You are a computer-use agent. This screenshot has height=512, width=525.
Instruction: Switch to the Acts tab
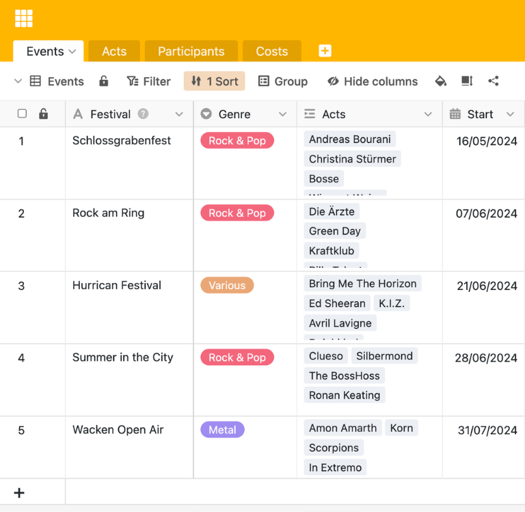114,51
